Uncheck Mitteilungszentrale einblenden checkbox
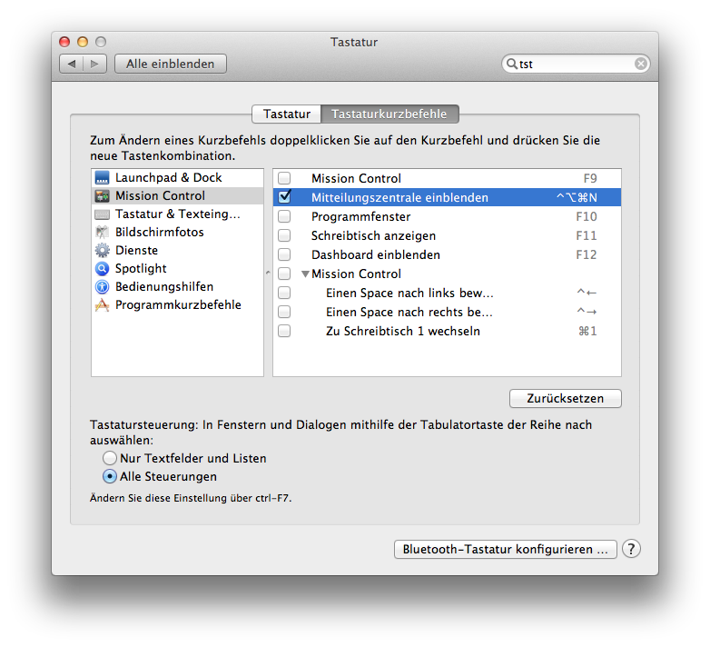 click(284, 197)
